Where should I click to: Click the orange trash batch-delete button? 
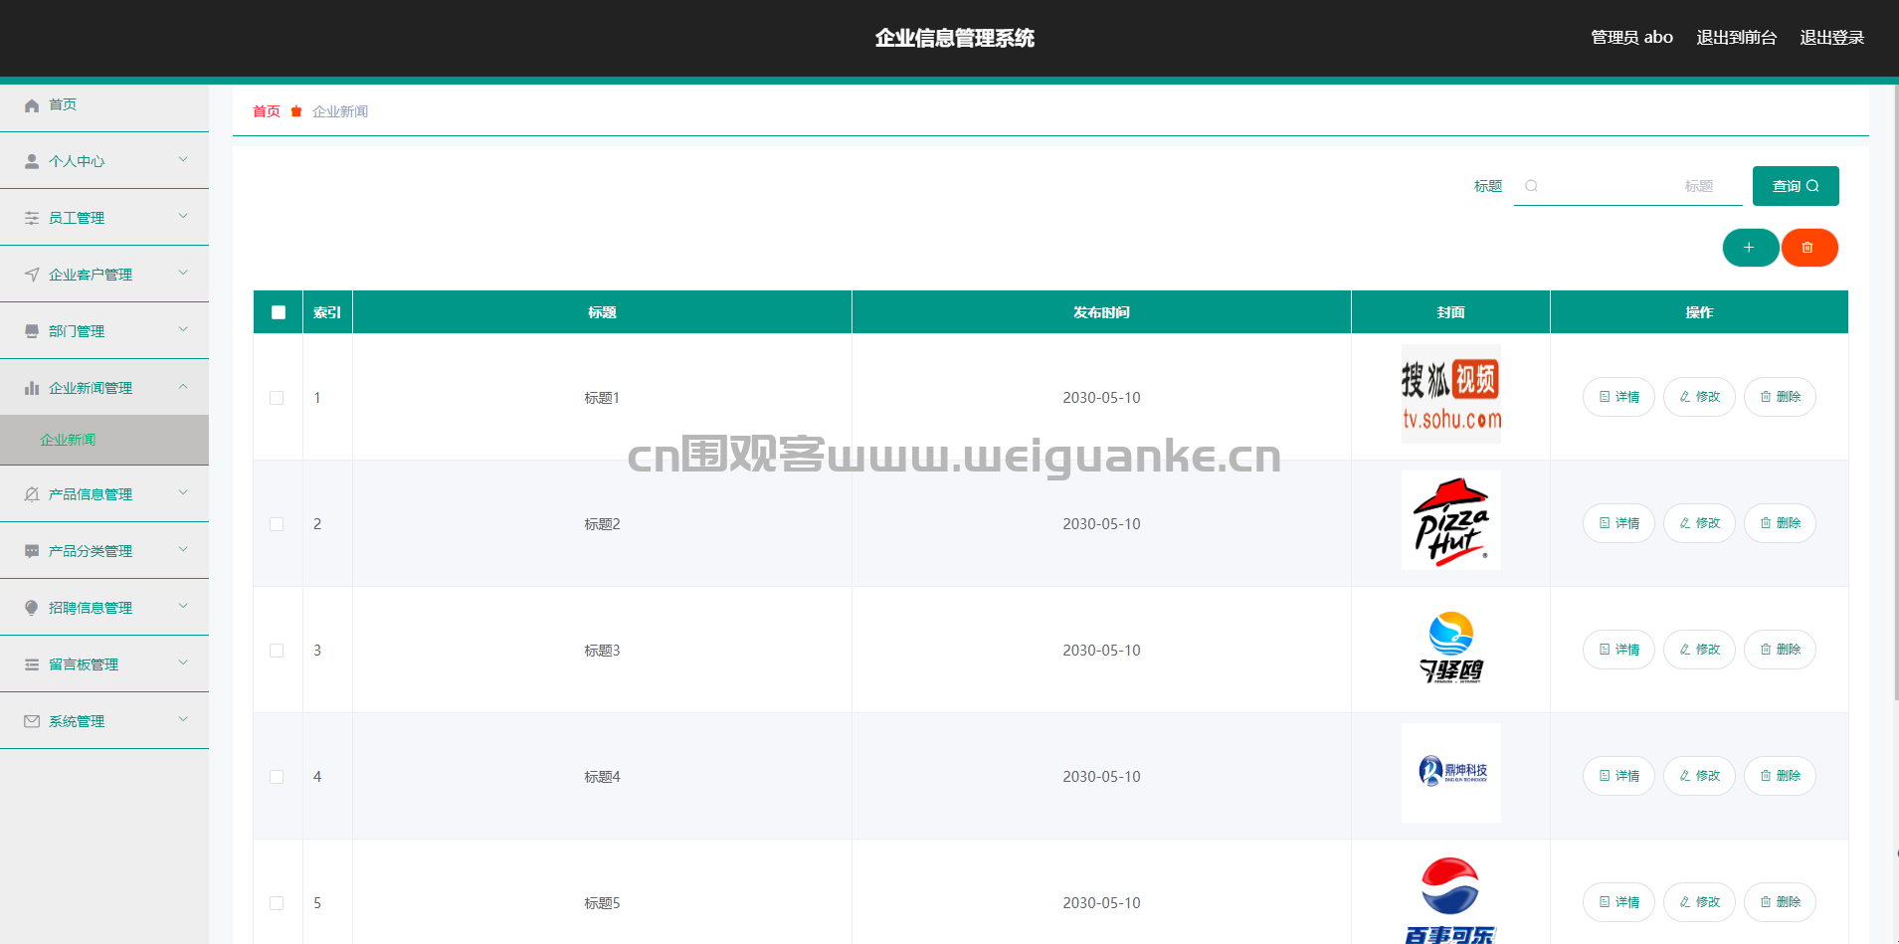(x=1808, y=248)
